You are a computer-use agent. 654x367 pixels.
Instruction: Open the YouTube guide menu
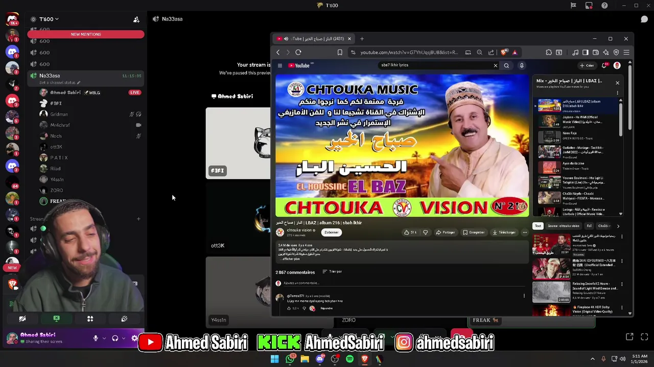click(x=280, y=65)
